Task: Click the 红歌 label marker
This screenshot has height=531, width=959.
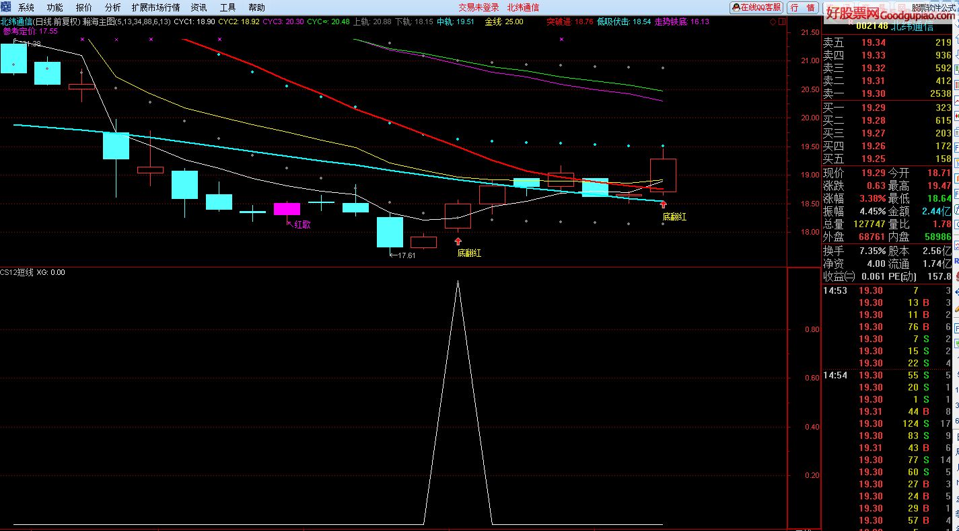Action: click(302, 224)
